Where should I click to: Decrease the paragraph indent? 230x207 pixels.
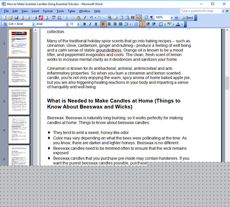(148, 24)
